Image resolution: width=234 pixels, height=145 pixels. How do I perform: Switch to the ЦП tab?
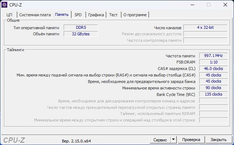[x=9, y=15]
